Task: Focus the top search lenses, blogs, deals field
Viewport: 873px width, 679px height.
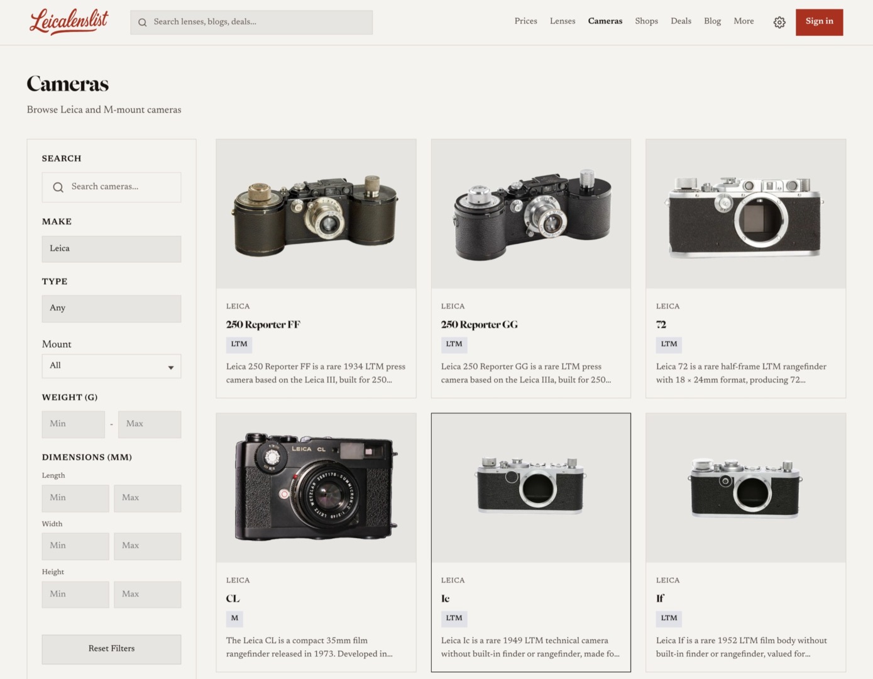Action: pos(251,22)
